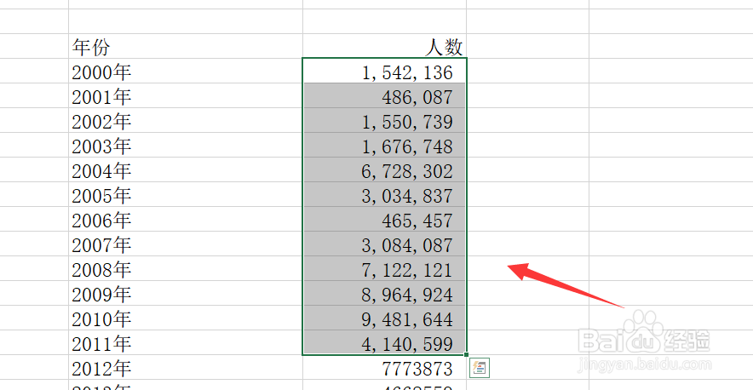Click the cell labeled 2004年
The image size is (753, 390).
tap(186, 170)
